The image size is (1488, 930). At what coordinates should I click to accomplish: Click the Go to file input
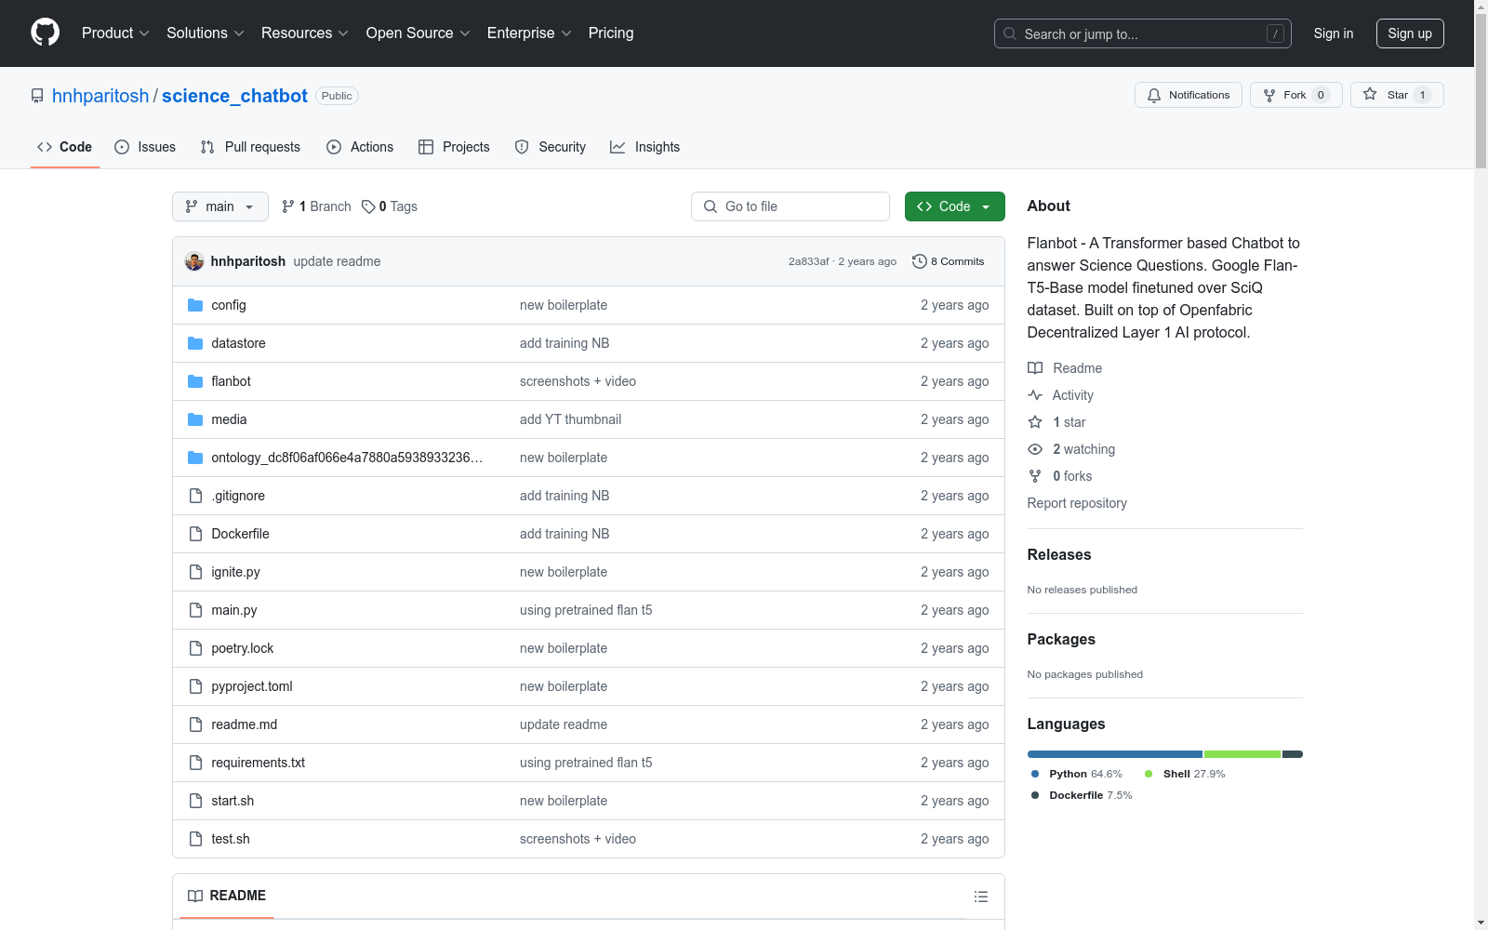(x=790, y=206)
